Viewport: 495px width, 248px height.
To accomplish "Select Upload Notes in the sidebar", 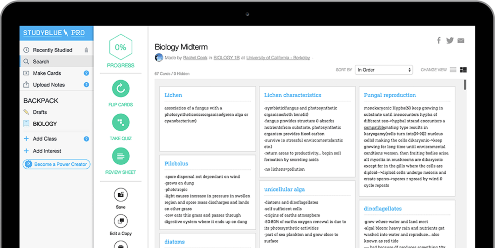I will coord(56,85).
